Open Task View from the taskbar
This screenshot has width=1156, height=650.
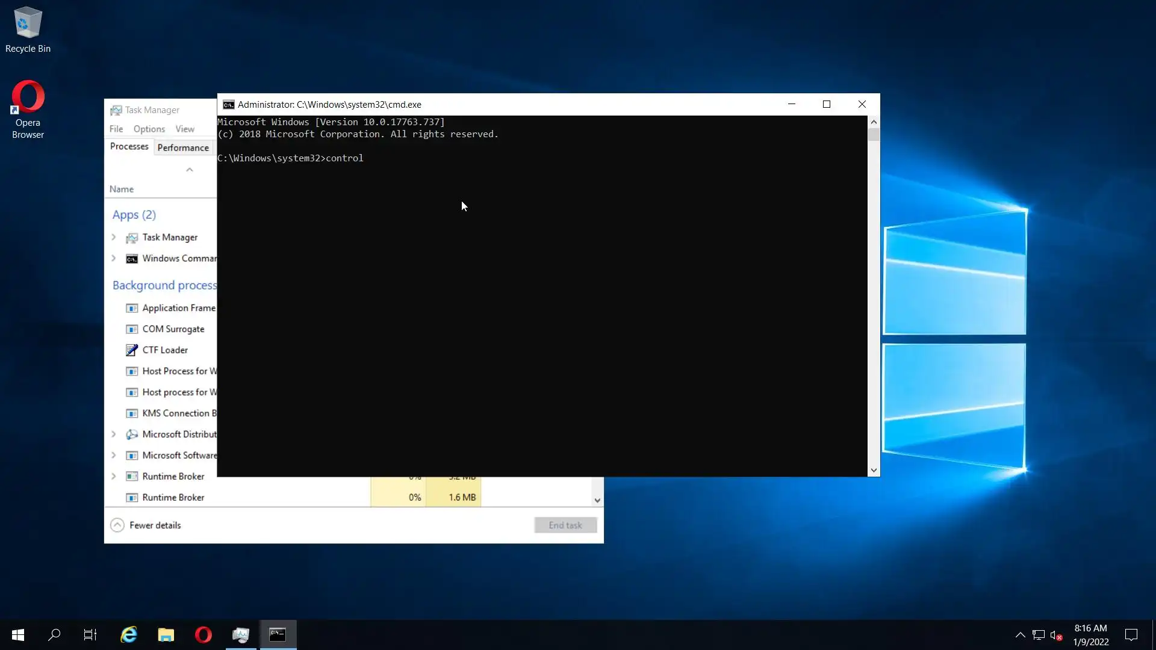coord(90,634)
